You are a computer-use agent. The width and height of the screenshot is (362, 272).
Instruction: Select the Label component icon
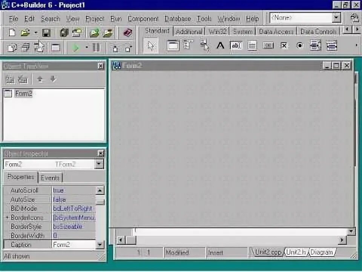(220, 46)
